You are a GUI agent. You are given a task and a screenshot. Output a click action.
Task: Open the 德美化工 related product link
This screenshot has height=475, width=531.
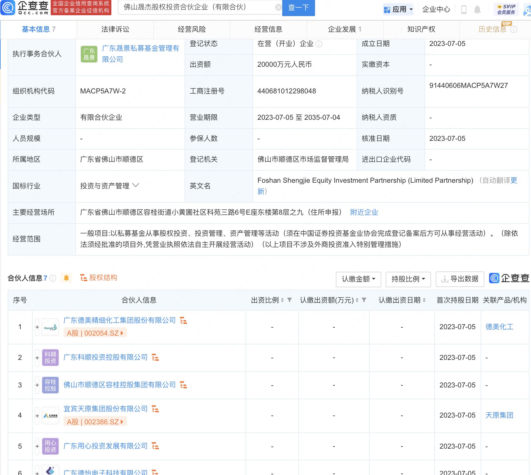(499, 327)
